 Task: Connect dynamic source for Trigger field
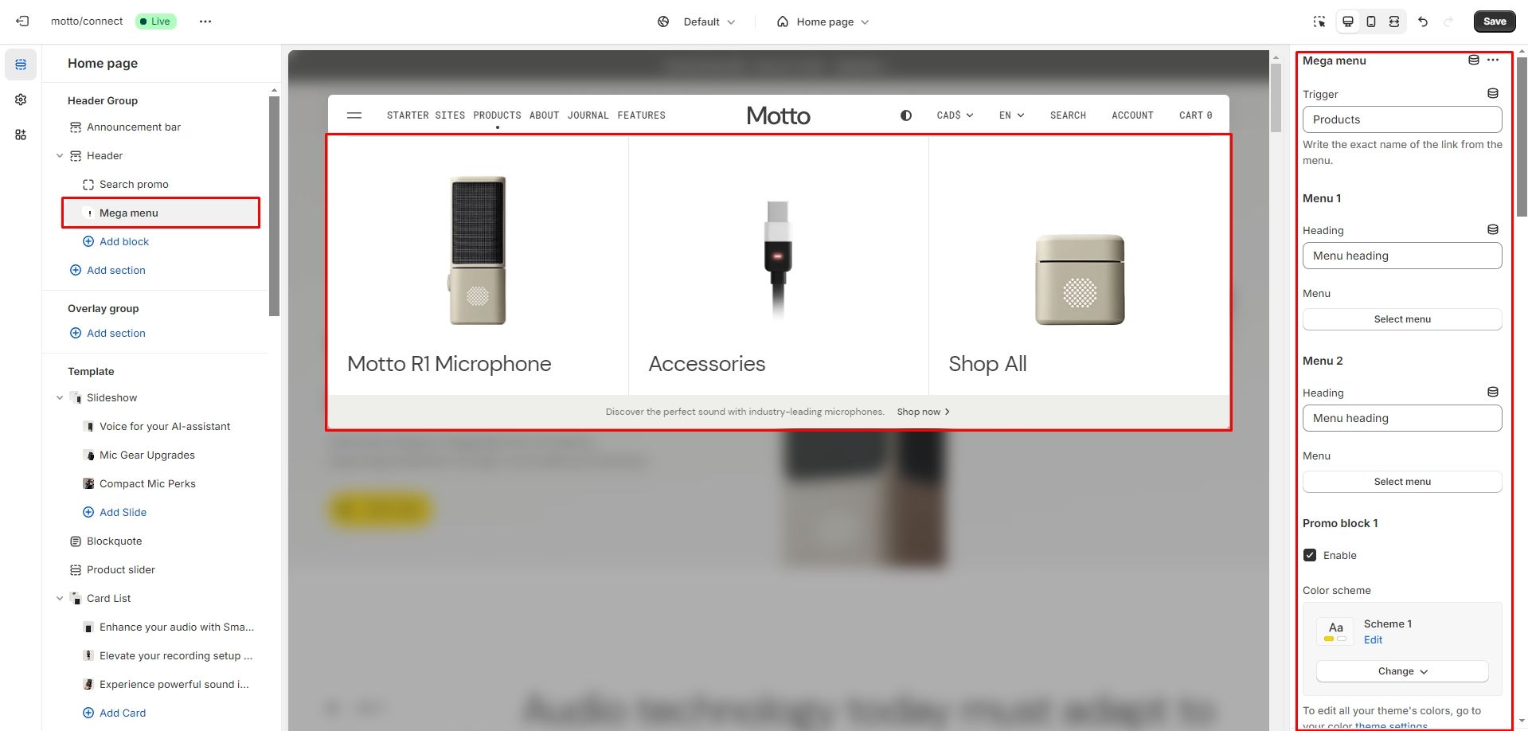pos(1493,94)
